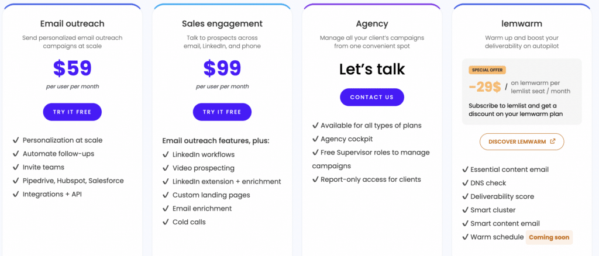
Task: Select the $99 Sales engagement price
Action: point(222,68)
